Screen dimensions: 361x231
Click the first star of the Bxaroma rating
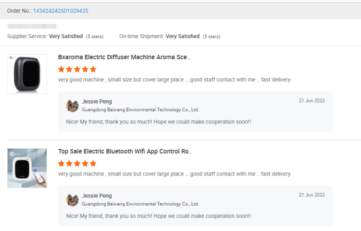[61, 69]
